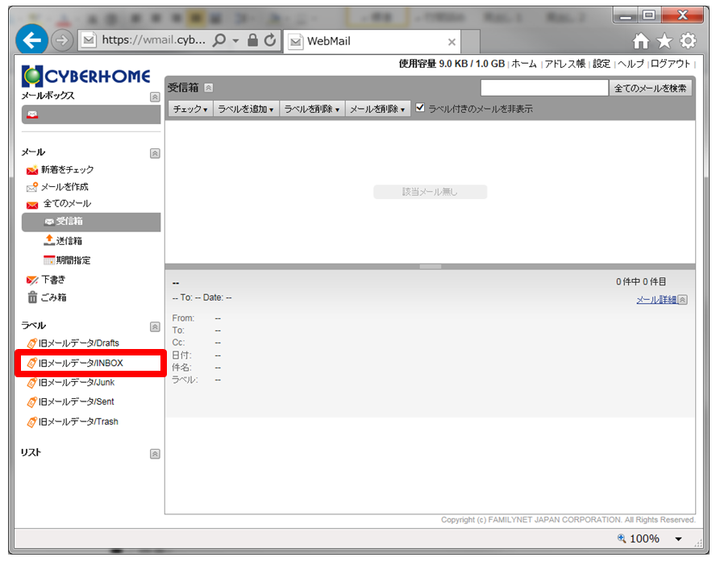
Task: Open the ラベルを追加 dropdown
Action: [x=246, y=109]
